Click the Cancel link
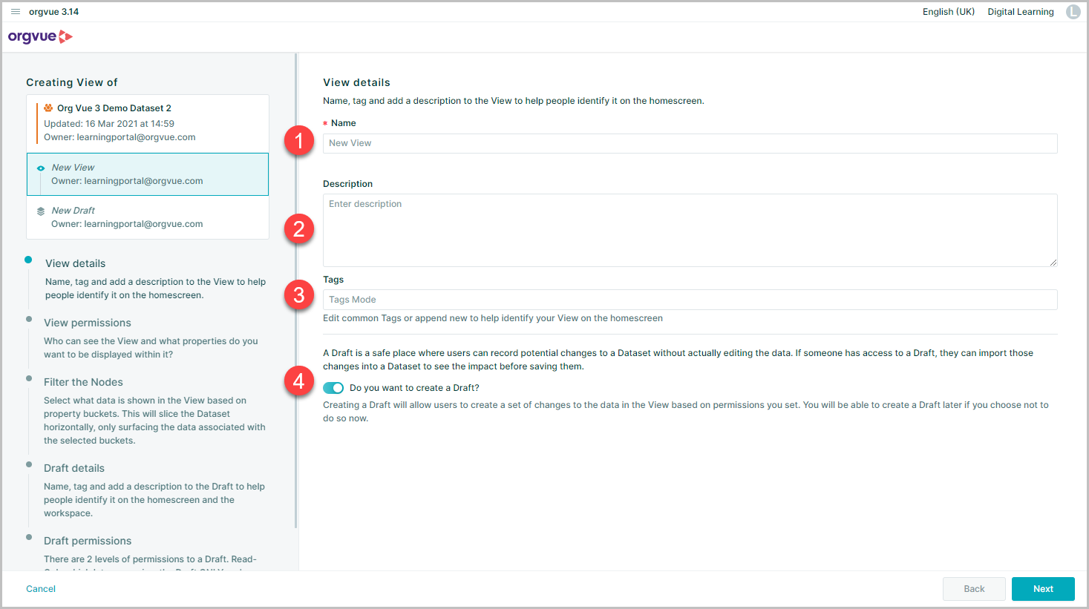Screen dimensions: 1089x609 coord(41,589)
